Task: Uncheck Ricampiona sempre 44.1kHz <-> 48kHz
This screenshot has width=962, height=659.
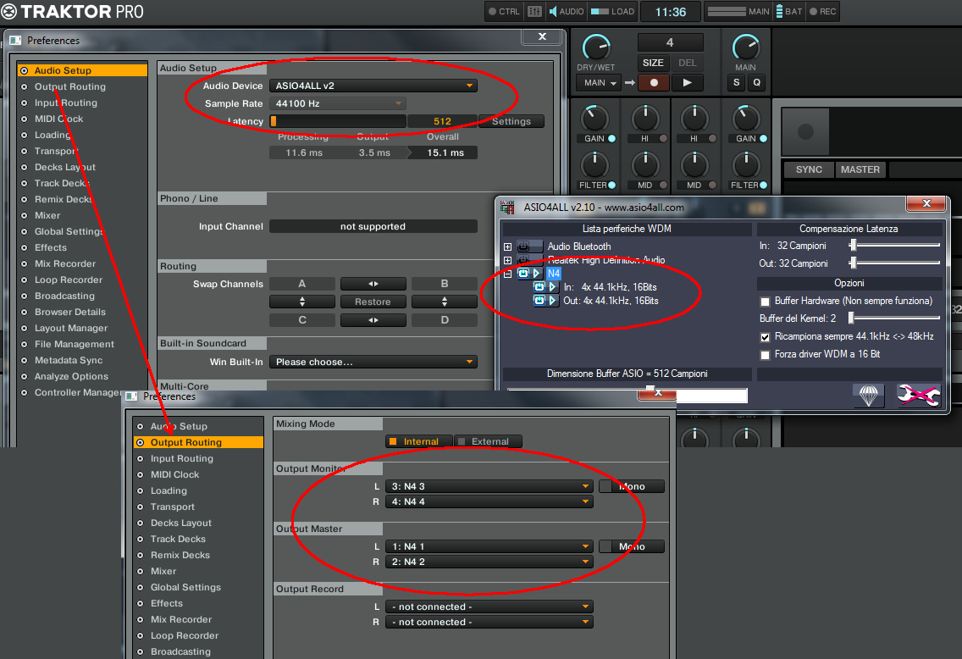Action: (x=765, y=337)
